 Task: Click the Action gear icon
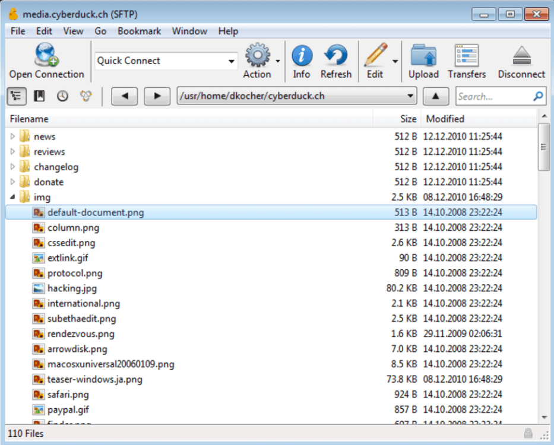click(x=257, y=56)
